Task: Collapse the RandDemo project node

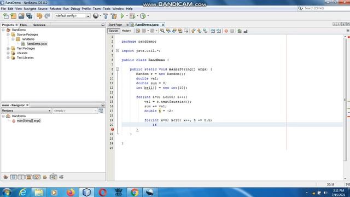Action: (3, 30)
